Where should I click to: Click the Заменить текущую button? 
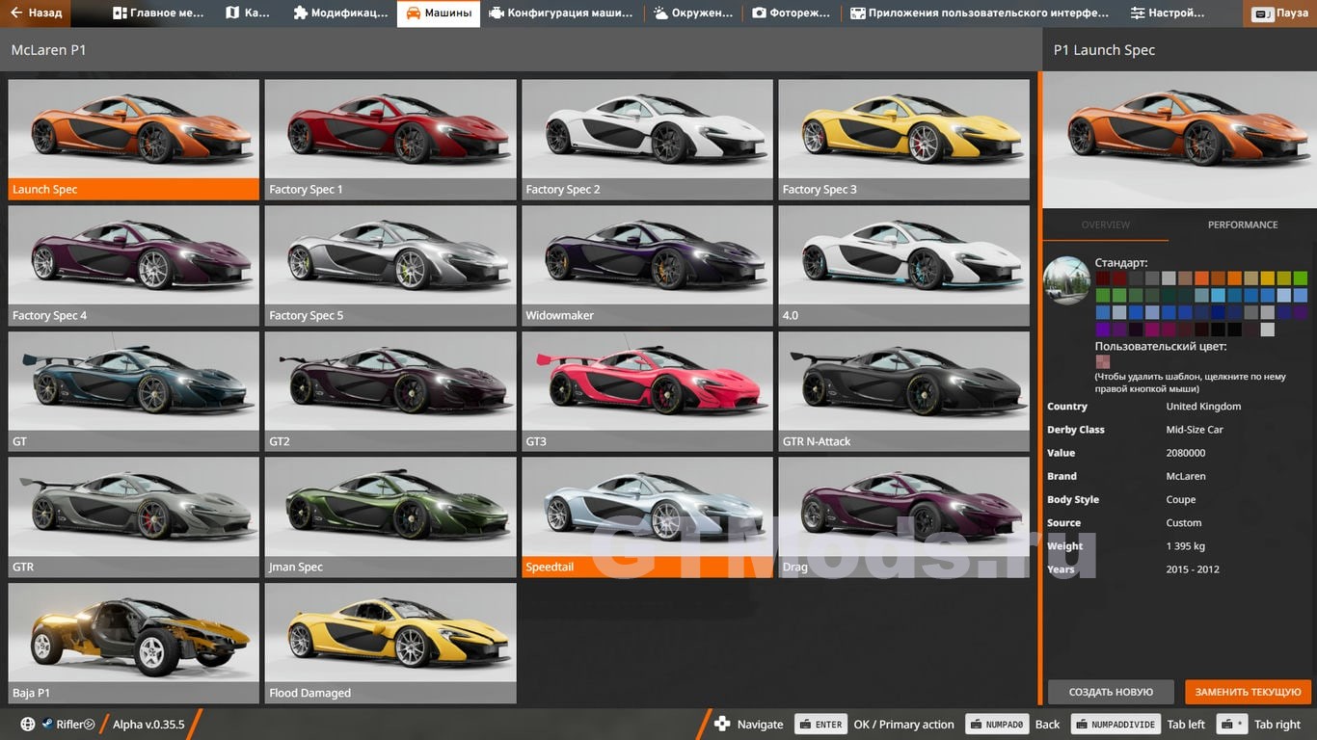pyautogui.click(x=1249, y=692)
